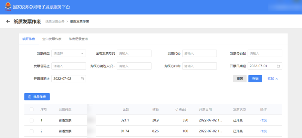This screenshot has height=138, width=302.
Task: Switch to the 填开作废 tab
Action: click(x=29, y=39)
